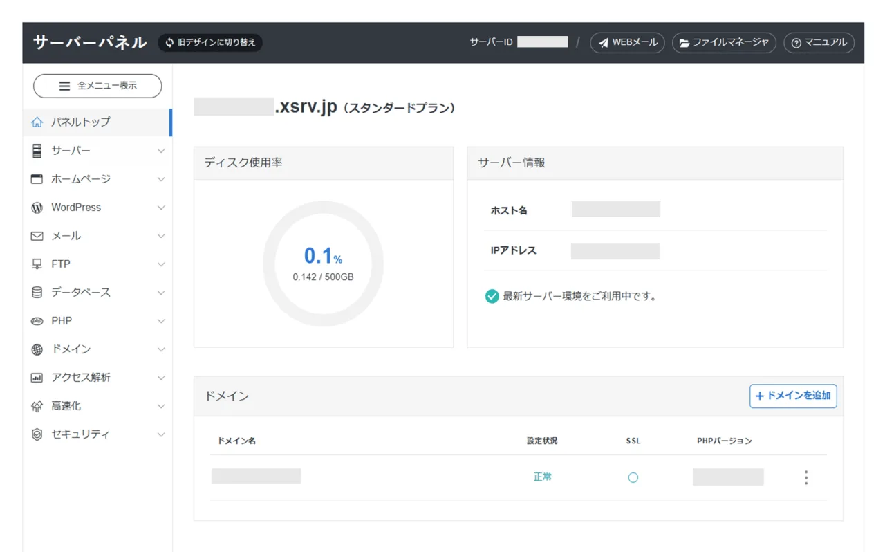The image size is (885, 552).
Task: Open the メール (Mail) section icon
Action: pos(35,235)
